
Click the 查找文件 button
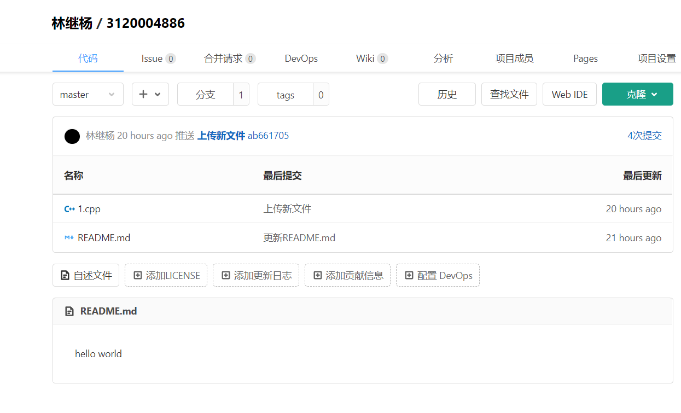[509, 94]
